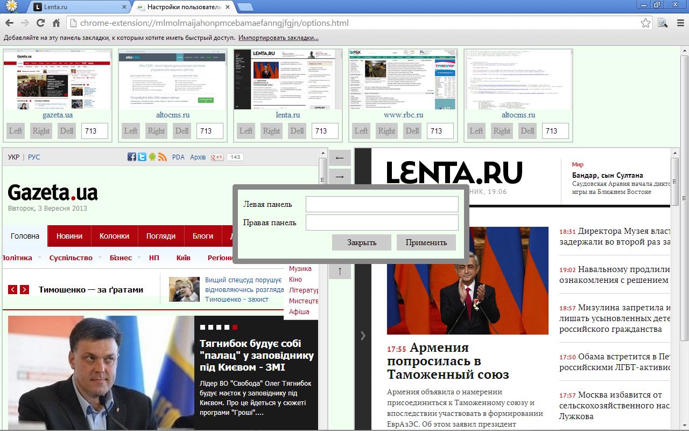Screen dimensions: 689x431
Task: Open the gazeta.ua bookmark thumbnail
Action: [x=58, y=79]
